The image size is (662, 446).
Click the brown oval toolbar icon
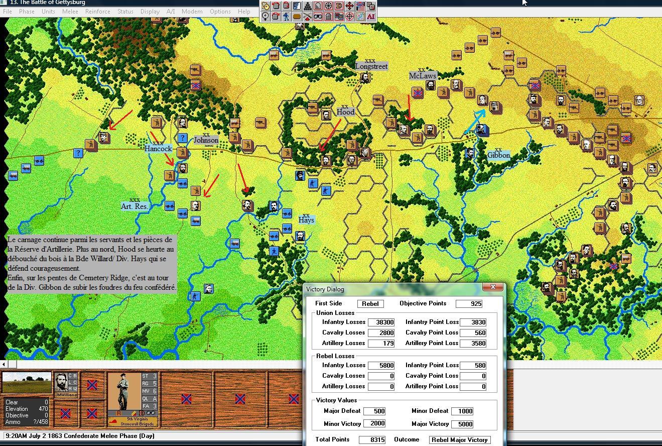pyautogui.click(x=297, y=17)
